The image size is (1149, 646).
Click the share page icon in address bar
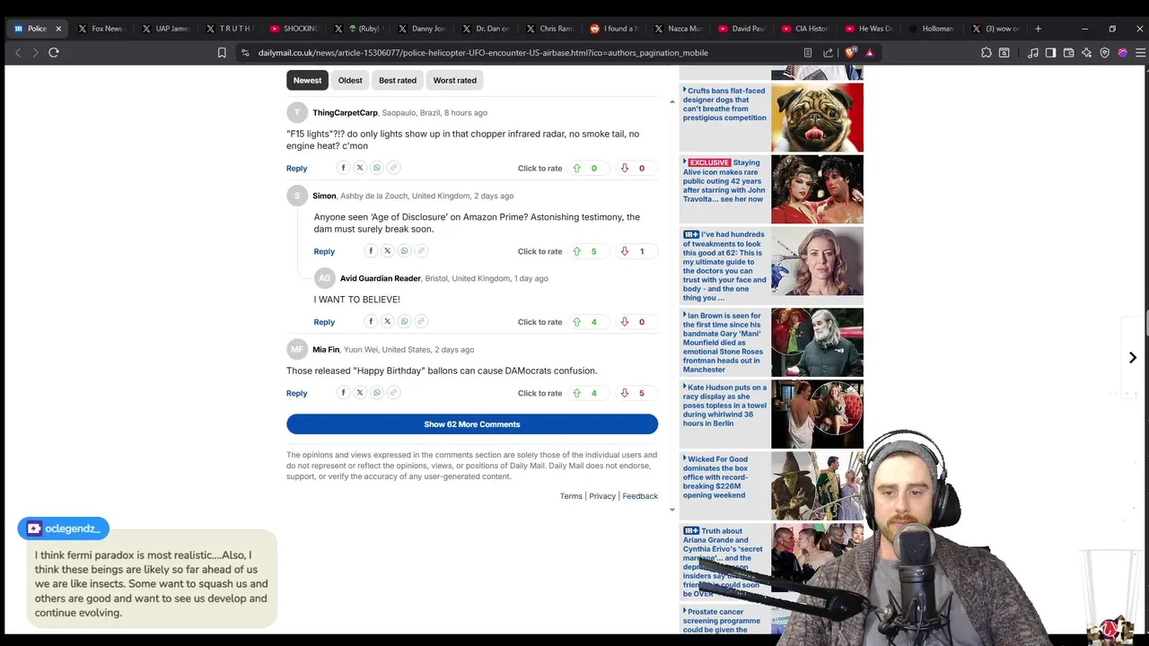click(828, 53)
